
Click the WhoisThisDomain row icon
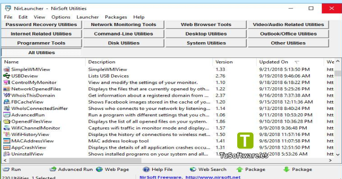7,95
